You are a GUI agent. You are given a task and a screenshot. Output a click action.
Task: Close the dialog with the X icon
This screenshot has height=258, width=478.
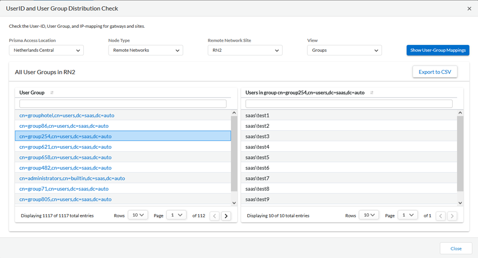click(469, 9)
